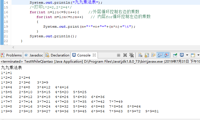Click console output '3*4=12'

coord(44,87)
